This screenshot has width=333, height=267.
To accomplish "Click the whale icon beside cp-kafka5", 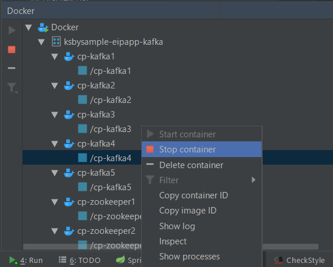I will coord(69,173).
